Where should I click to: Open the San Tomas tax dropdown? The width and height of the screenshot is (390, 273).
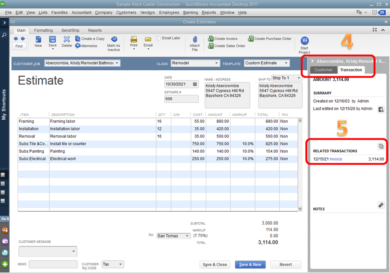coord(187,236)
